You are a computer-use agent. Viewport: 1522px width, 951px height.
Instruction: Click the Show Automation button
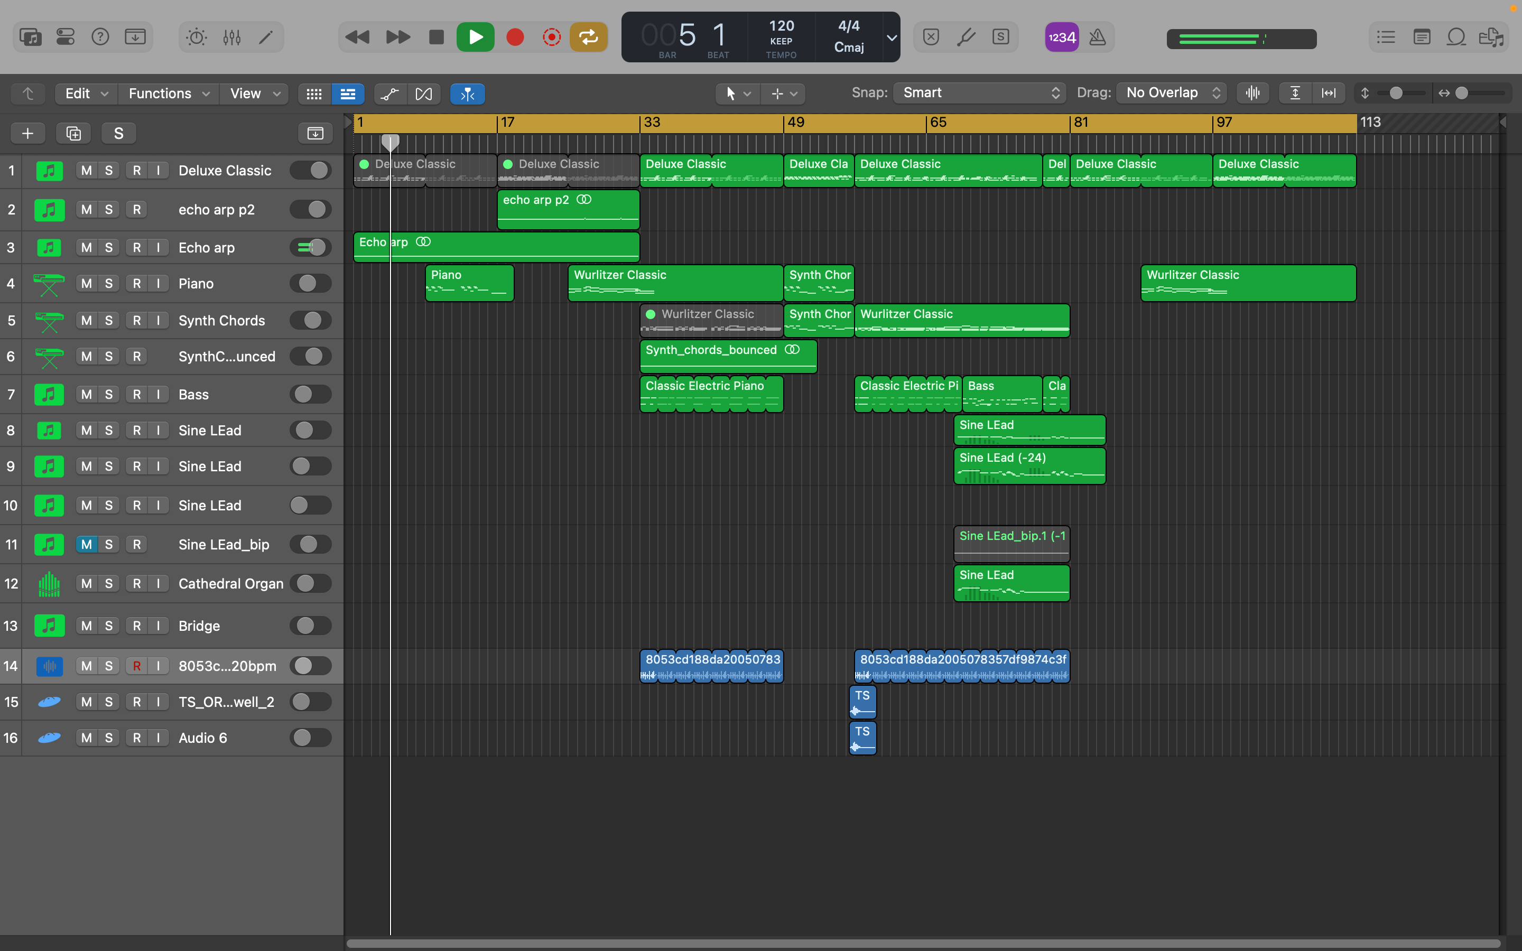390,94
